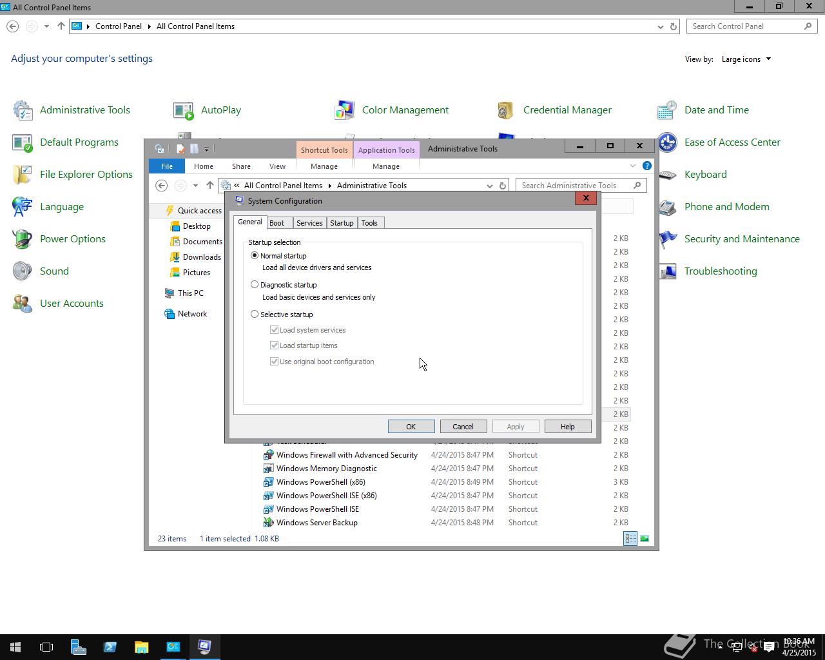Open the Language icon

point(23,207)
